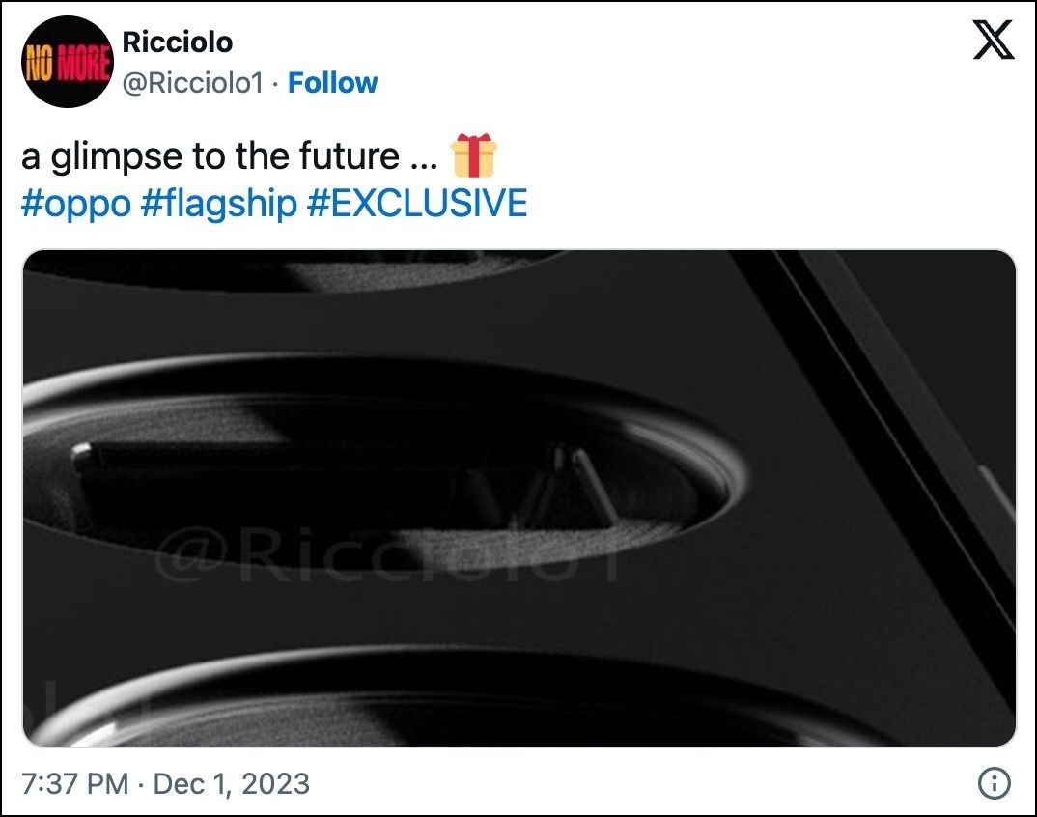Click the @Ricciolo1 watermark on image

[x=387, y=554]
